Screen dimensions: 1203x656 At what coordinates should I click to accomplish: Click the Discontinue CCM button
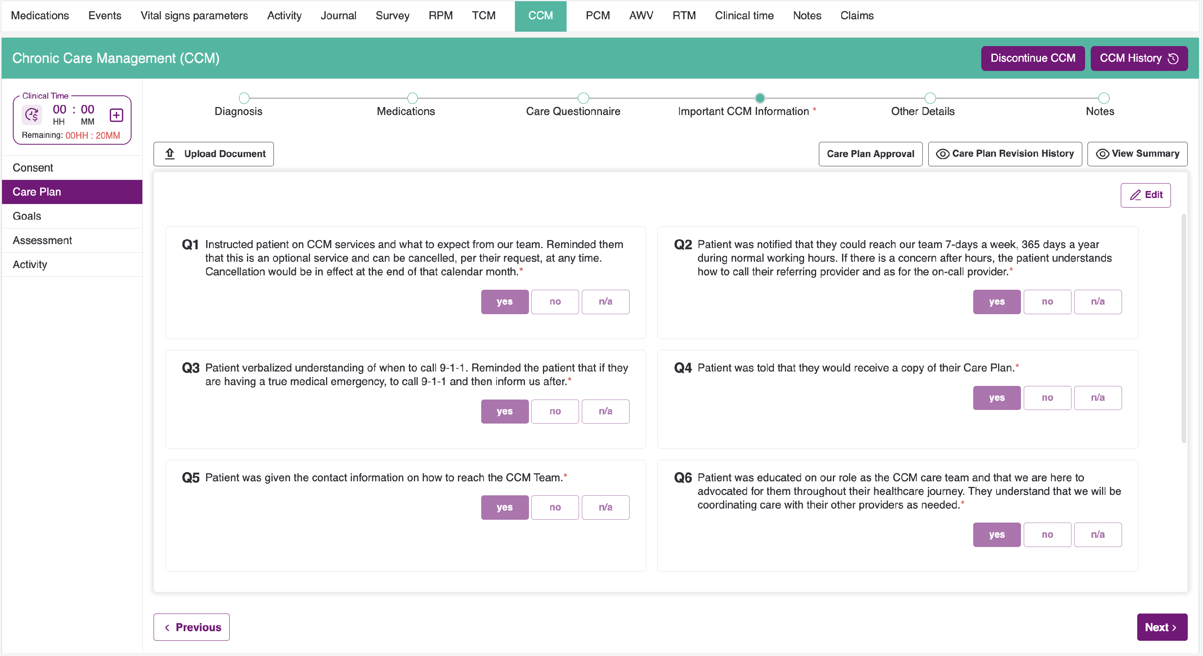(x=1033, y=59)
